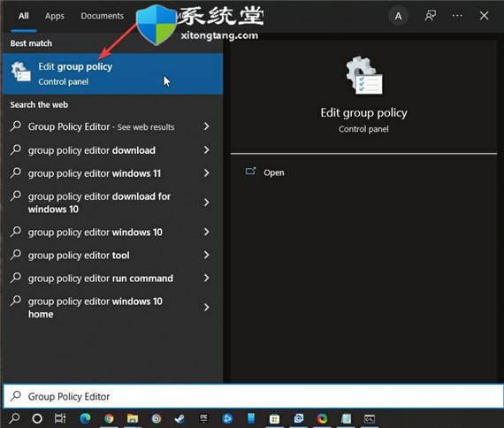Expand arrow for 'group policy editor run command'
Screen dimensions: 504x428
click(x=207, y=278)
